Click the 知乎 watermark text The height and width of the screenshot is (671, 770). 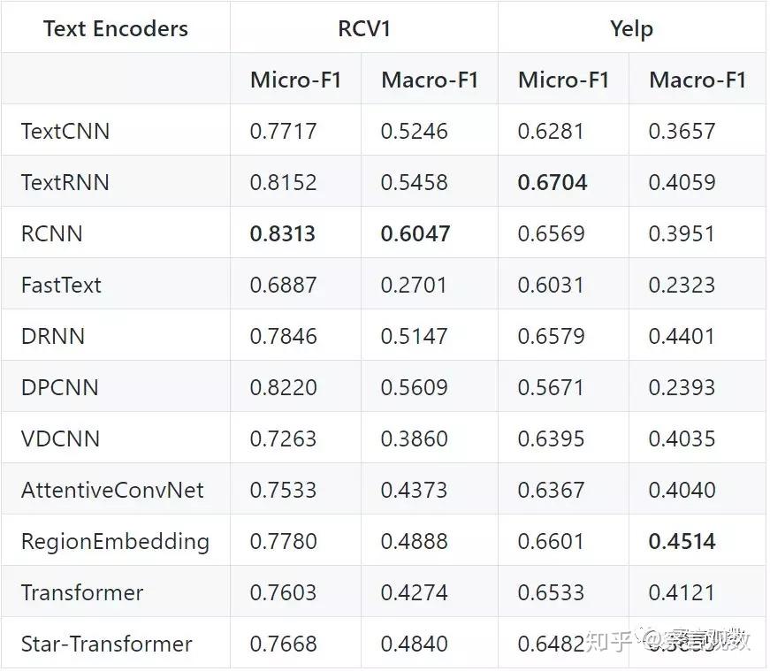click(x=610, y=642)
